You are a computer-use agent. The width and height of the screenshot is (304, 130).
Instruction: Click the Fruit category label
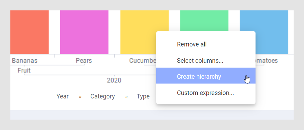24,70
